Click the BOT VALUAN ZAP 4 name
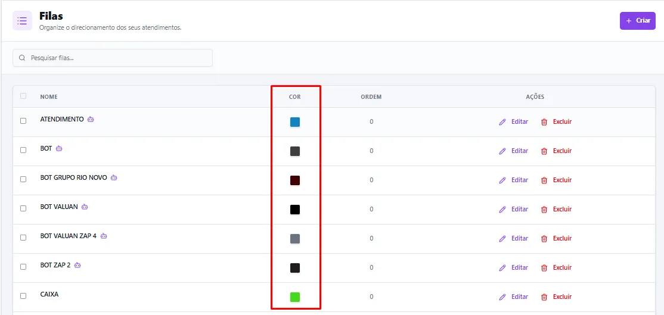 click(69, 236)
